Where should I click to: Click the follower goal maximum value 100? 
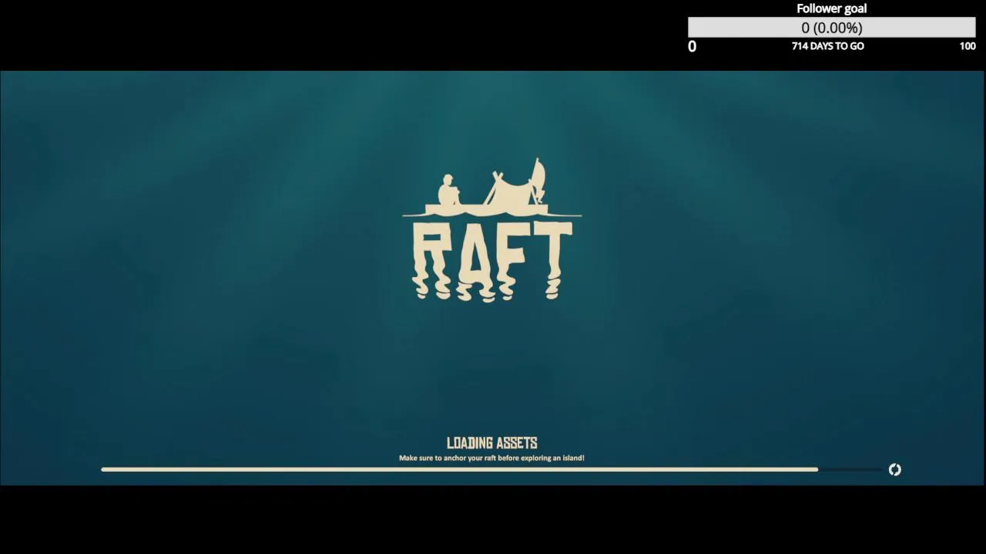(x=968, y=46)
